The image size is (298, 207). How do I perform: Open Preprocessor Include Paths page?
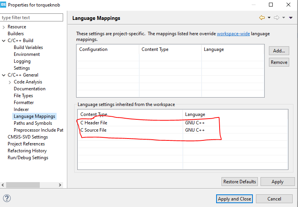click(x=39, y=130)
